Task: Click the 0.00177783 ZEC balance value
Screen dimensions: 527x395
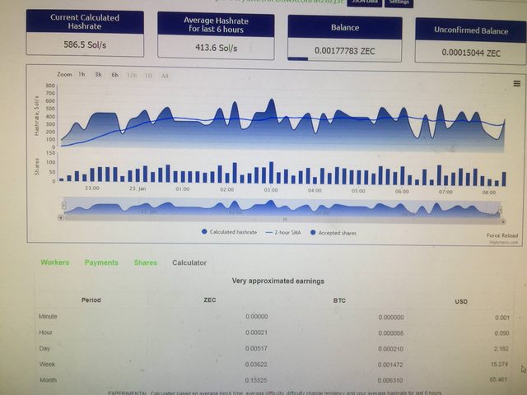Action: 345,51
